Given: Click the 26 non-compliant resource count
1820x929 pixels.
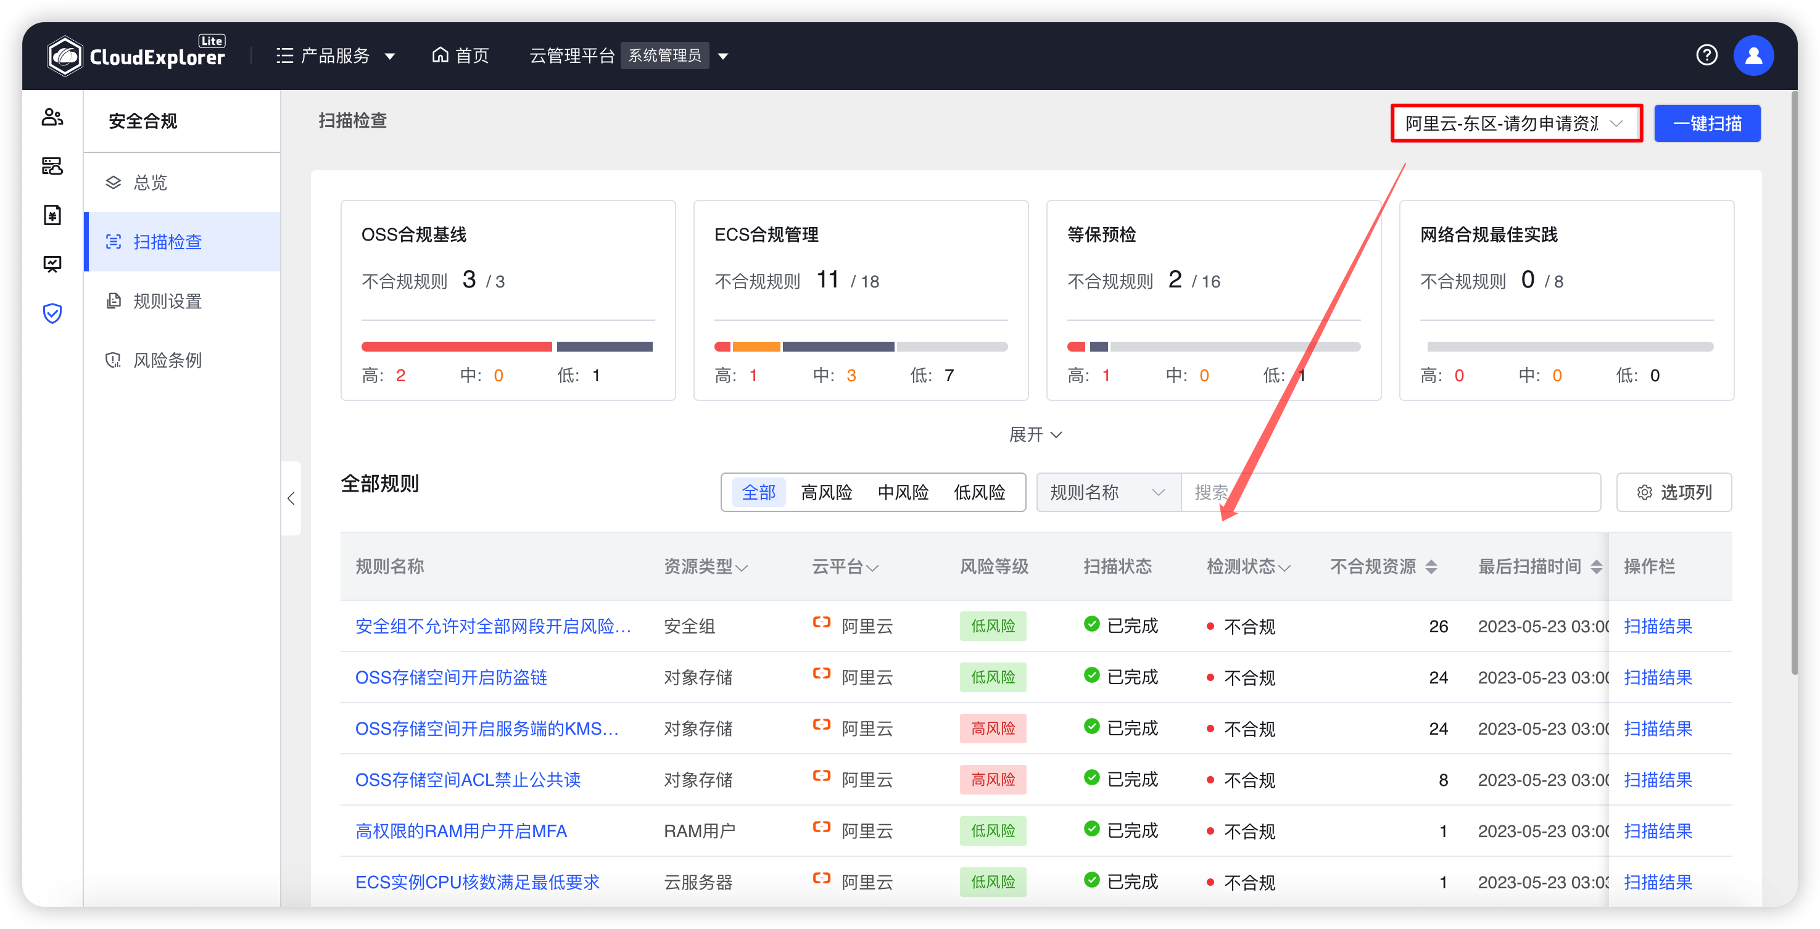Looking at the screenshot, I should coord(1437,626).
